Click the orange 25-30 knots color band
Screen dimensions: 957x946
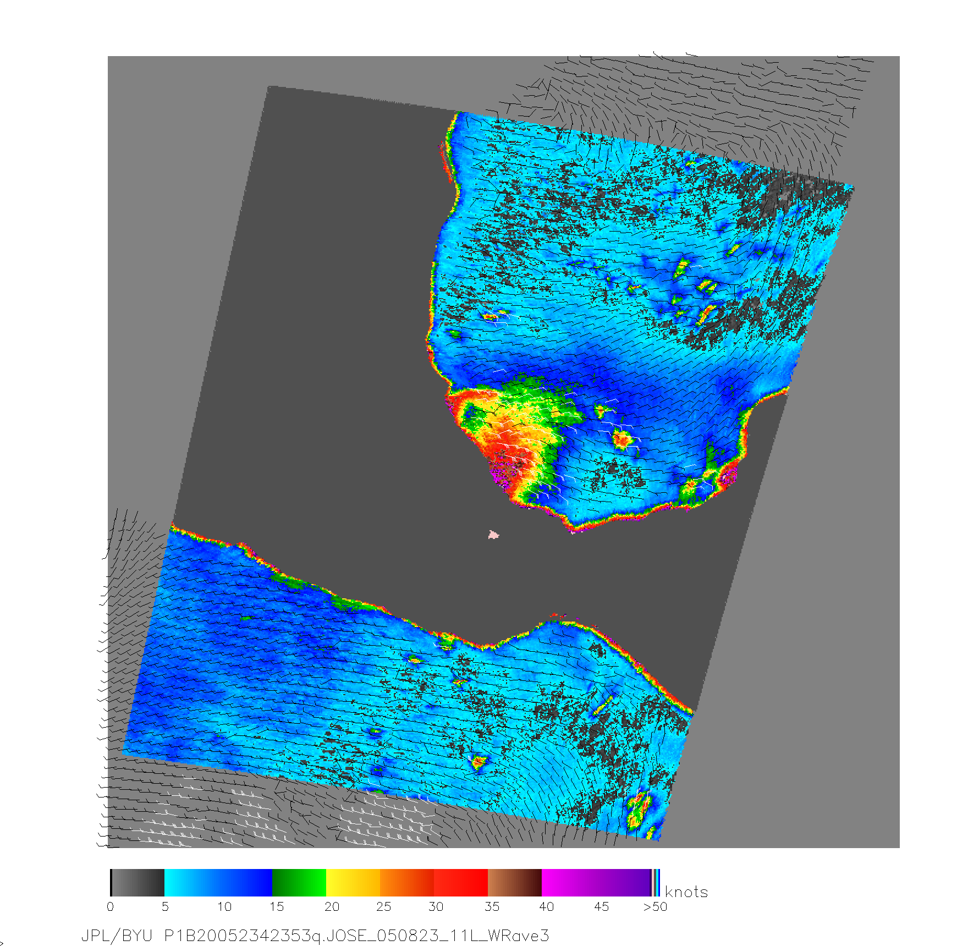[x=407, y=883]
